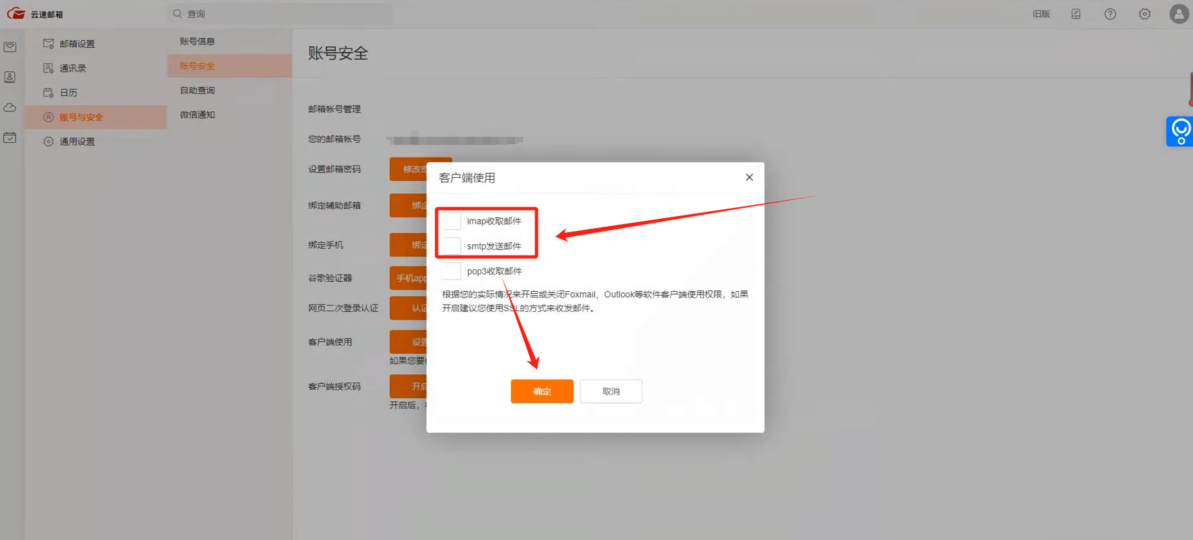Image resolution: width=1193 pixels, height=540 pixels.
Task: Click the 手机app button beside 谷歌验证器
Action: 408,278
